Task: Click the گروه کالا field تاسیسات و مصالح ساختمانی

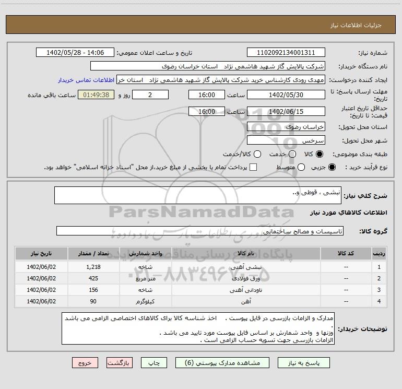Action: tap(200, 231)
